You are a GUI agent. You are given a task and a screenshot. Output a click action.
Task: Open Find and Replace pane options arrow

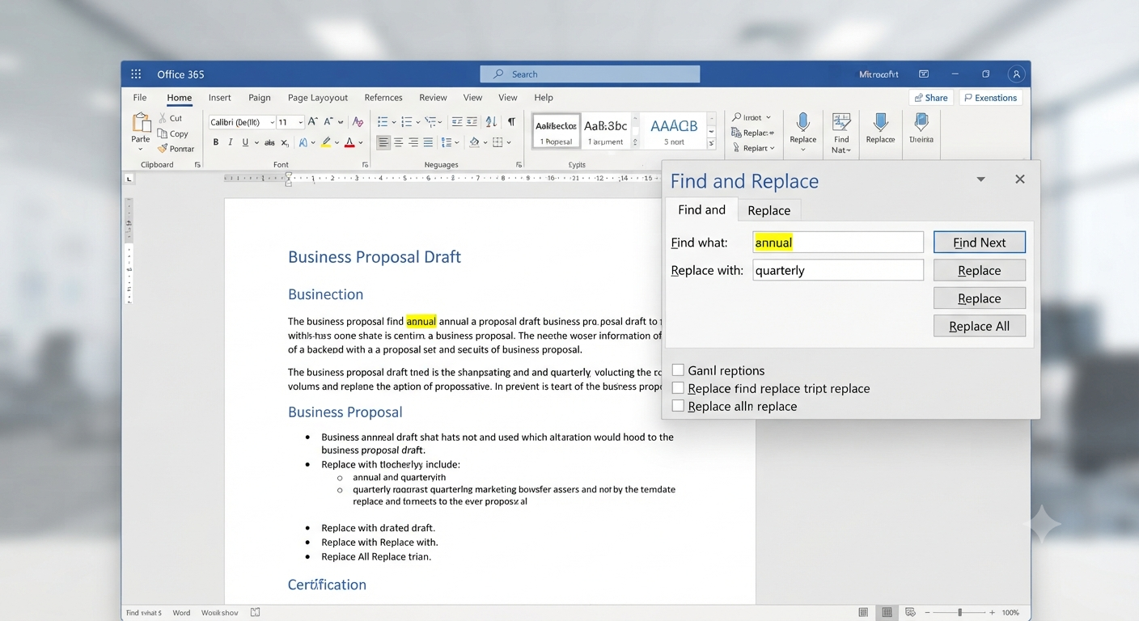(x=980, y=180)
